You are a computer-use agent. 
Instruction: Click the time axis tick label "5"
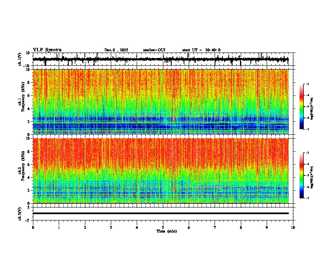[x=163, y=227]
